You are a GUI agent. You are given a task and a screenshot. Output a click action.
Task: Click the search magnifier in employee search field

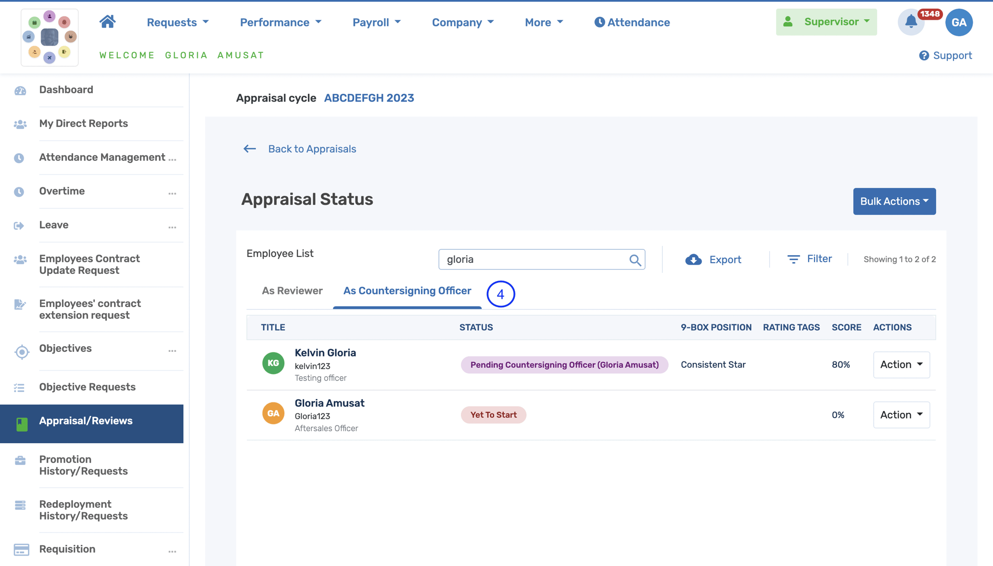click(x=636, y=259)
